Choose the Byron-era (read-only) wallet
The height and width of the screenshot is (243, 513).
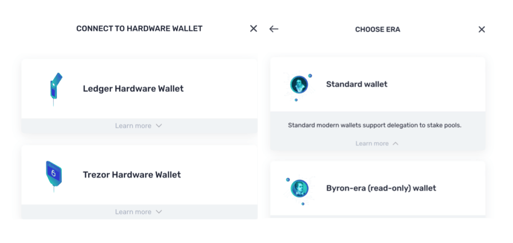pyautogui.click(x=381, y=188)
